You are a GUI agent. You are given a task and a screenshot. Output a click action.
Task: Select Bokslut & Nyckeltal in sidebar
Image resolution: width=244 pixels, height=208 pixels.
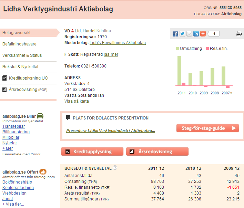pos(20,67)
